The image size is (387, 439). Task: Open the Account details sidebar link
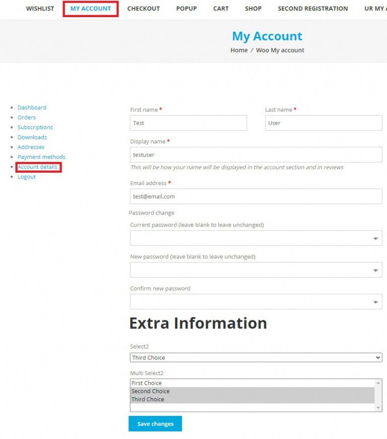37,167
